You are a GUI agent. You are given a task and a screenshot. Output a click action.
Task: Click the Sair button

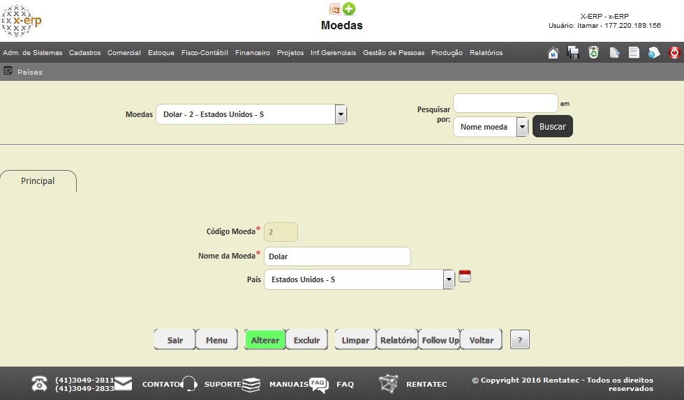175,340
